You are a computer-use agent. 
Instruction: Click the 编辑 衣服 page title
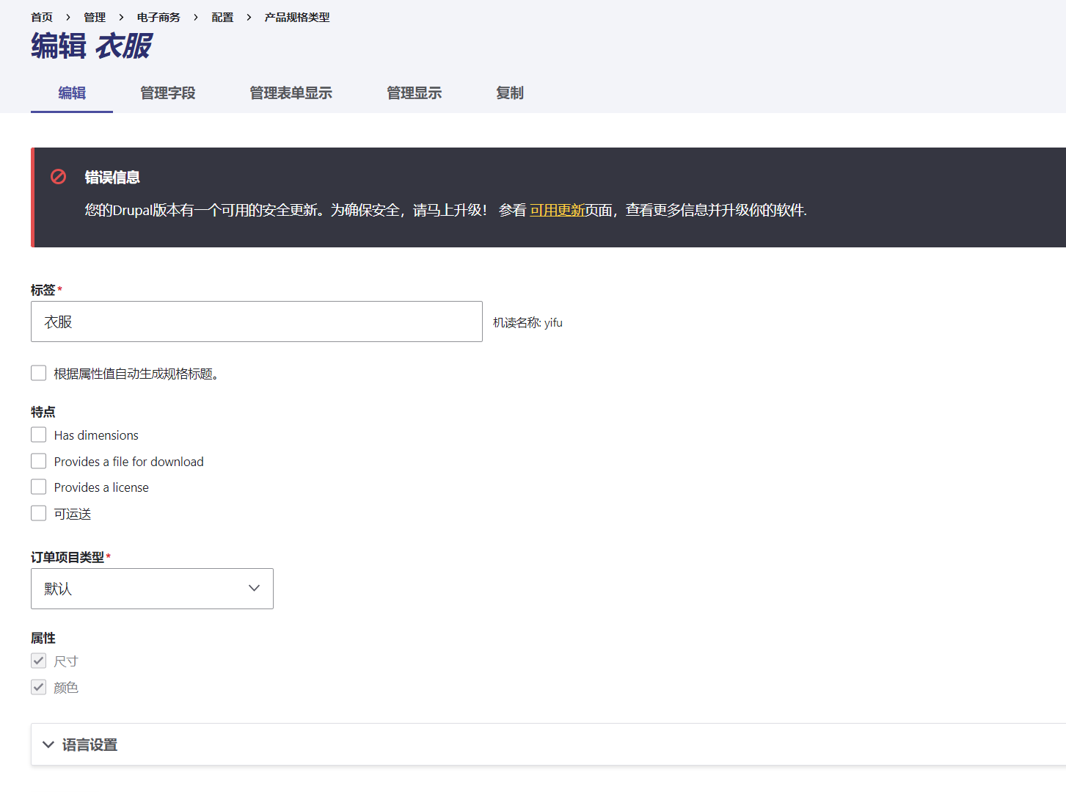click(91, 46)
